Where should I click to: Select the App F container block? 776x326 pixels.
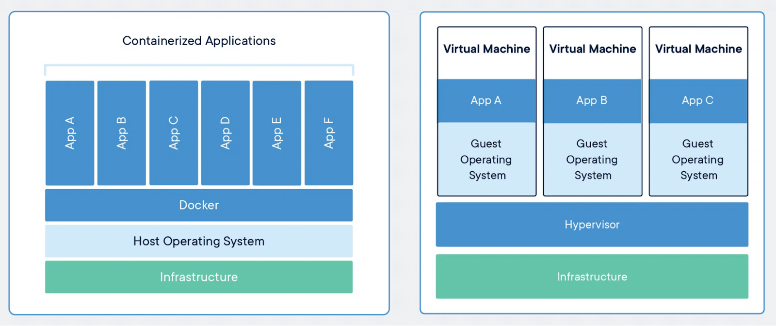point(329,133)
